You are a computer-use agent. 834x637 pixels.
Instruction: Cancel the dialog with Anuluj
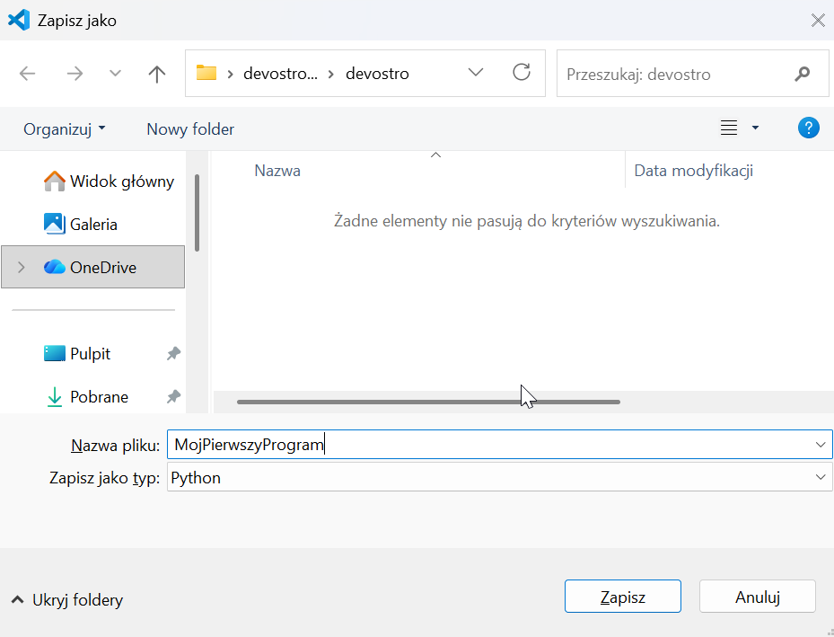pos(758,597)
